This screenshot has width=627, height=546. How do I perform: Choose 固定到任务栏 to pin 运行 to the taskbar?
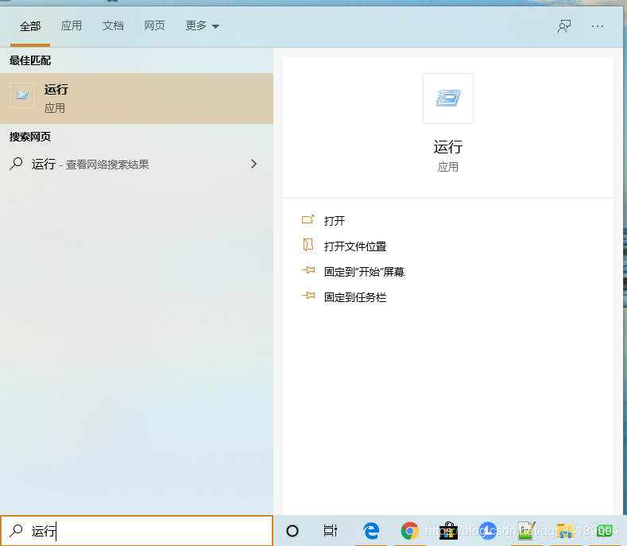click(355, 297)
